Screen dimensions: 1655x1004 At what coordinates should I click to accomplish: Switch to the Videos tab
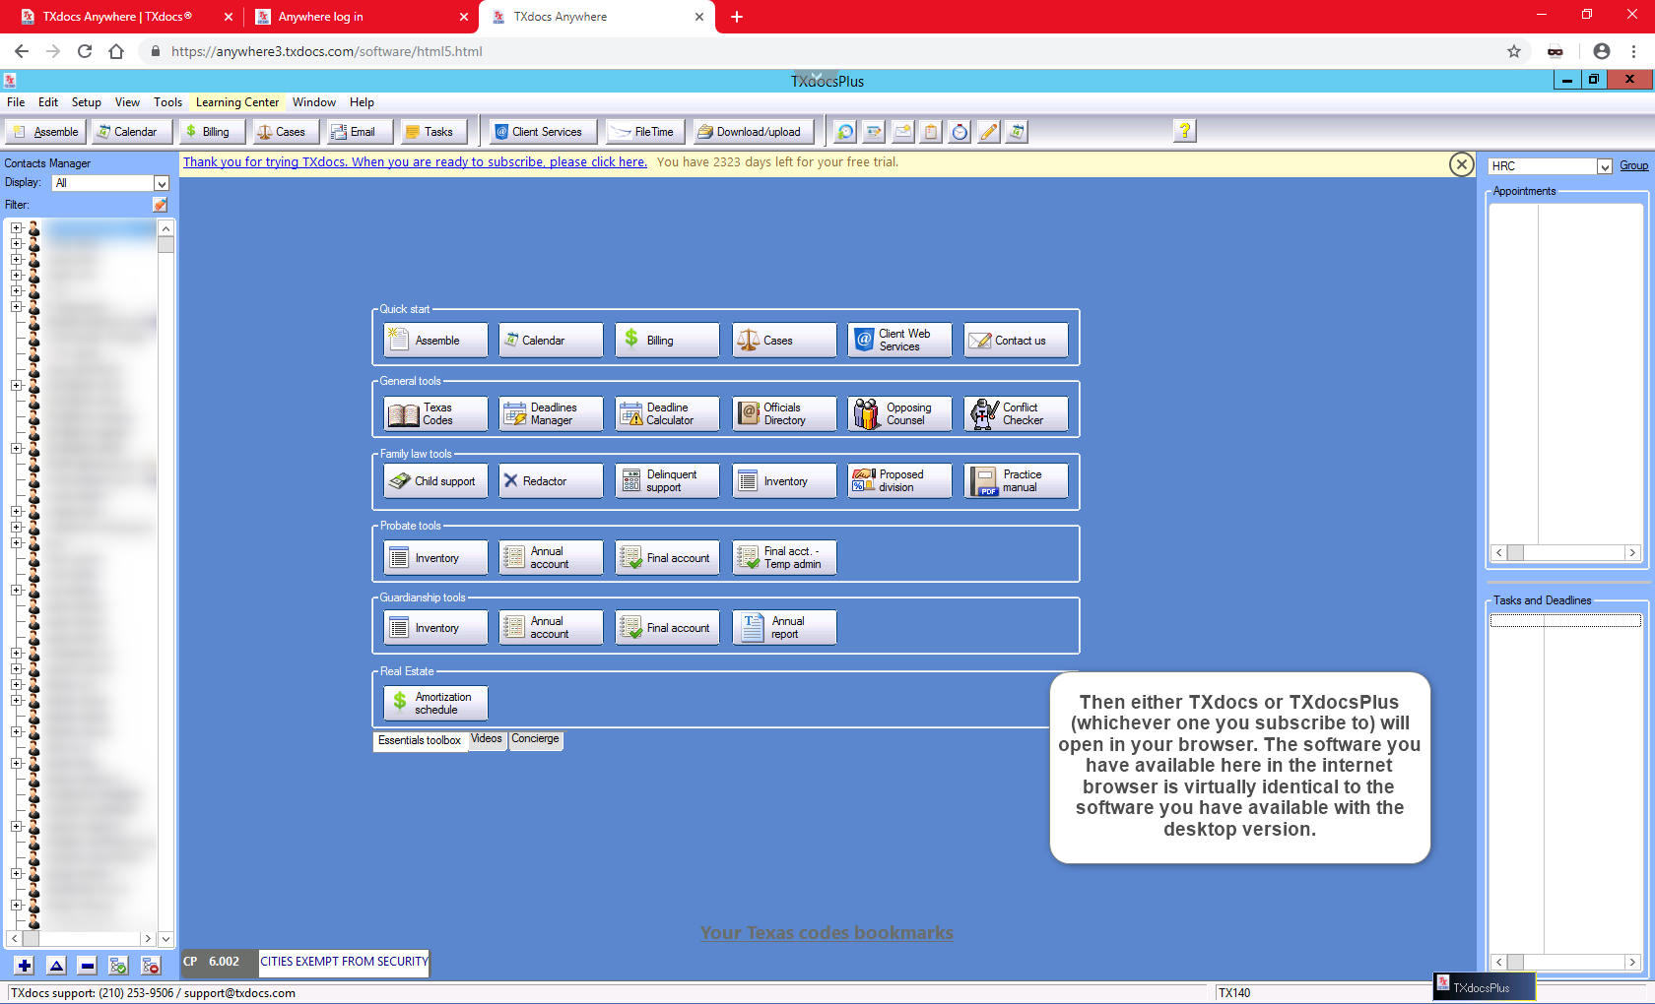coord(487,739)
